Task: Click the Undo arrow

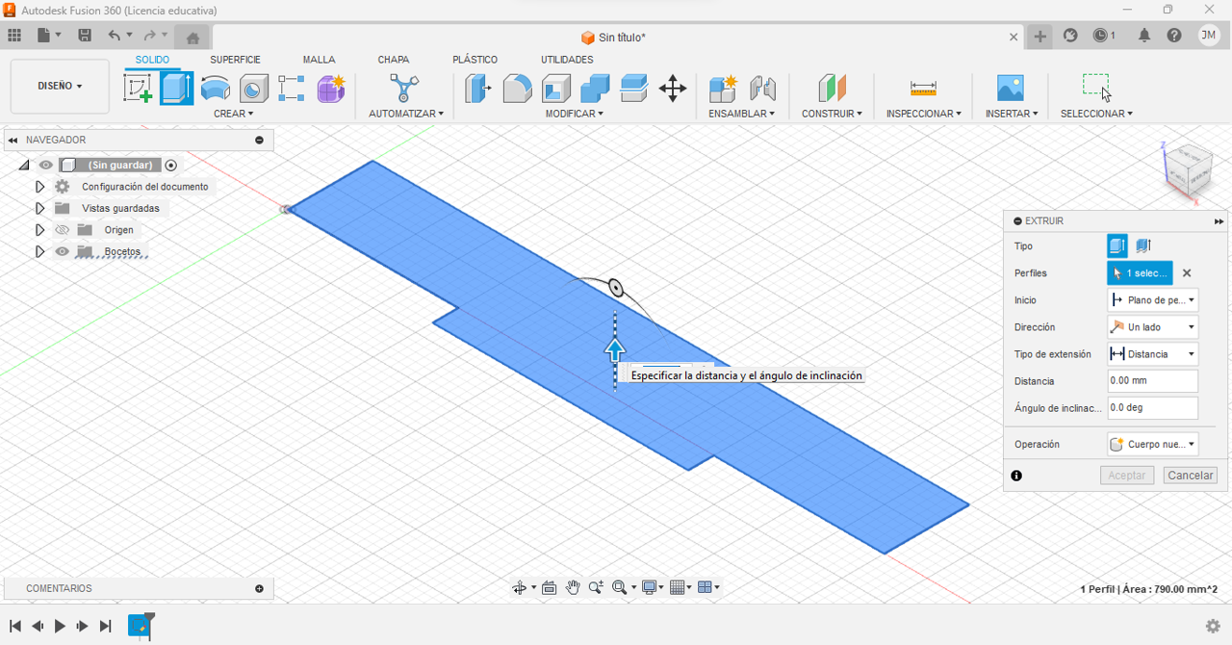Action: [x=115, y=36]
